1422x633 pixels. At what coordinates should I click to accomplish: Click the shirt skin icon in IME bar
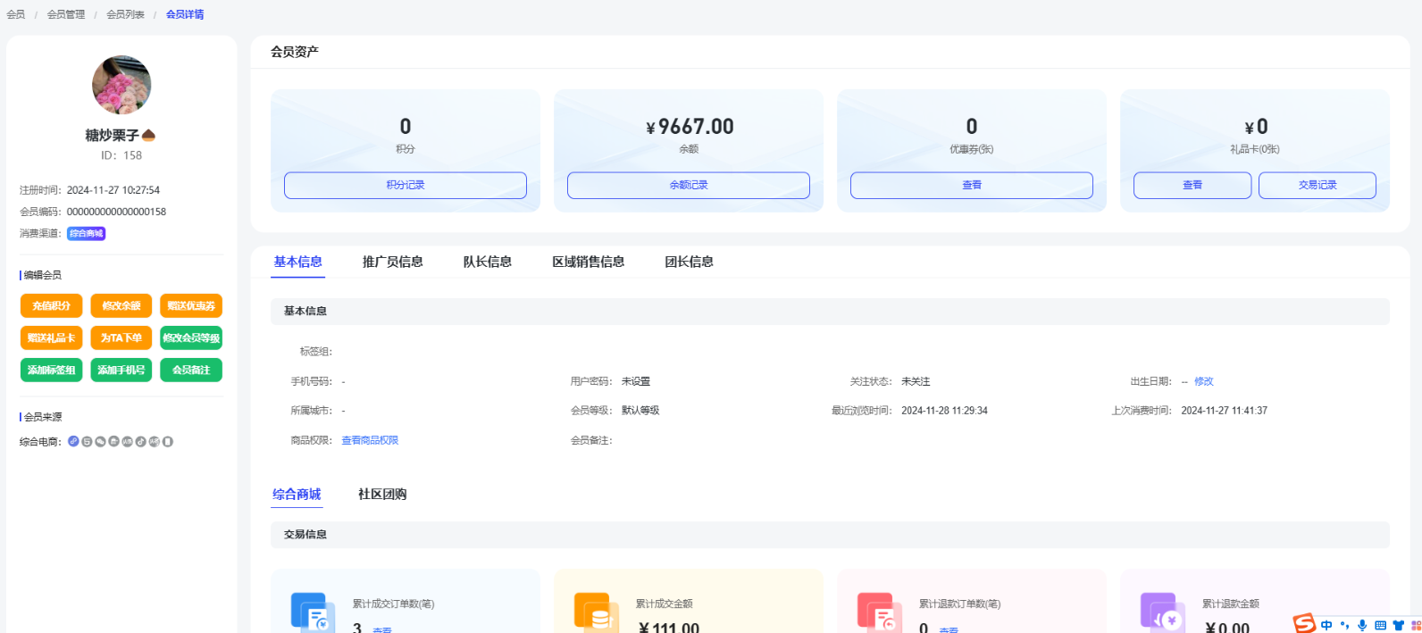coord(1399,625)
